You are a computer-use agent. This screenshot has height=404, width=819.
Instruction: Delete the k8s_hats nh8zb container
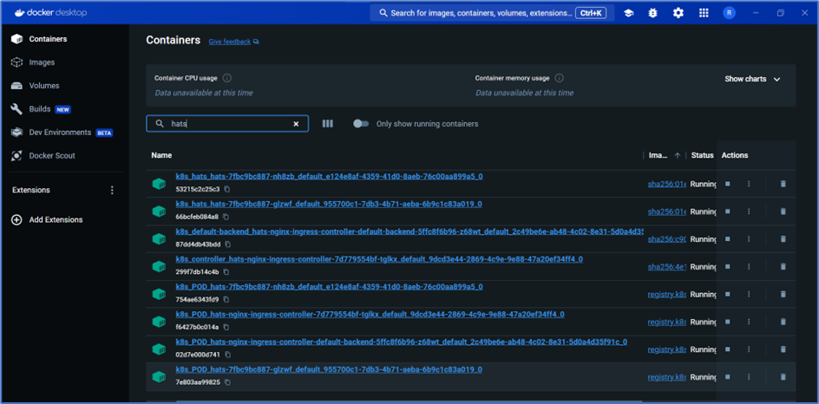[783, 183]
